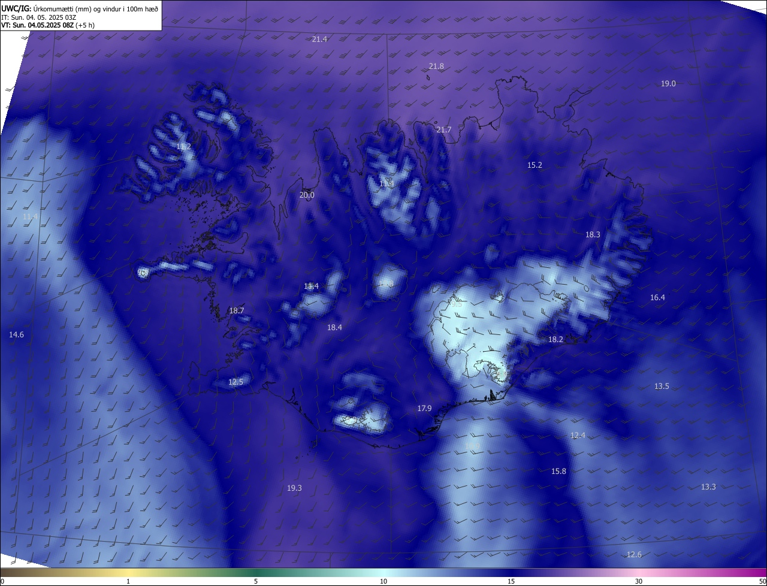The height and width of the screenshot is (586, 767).
Task: Click the value 18.3 on the map
Action: pyautogui.click(x=593, y=234)
